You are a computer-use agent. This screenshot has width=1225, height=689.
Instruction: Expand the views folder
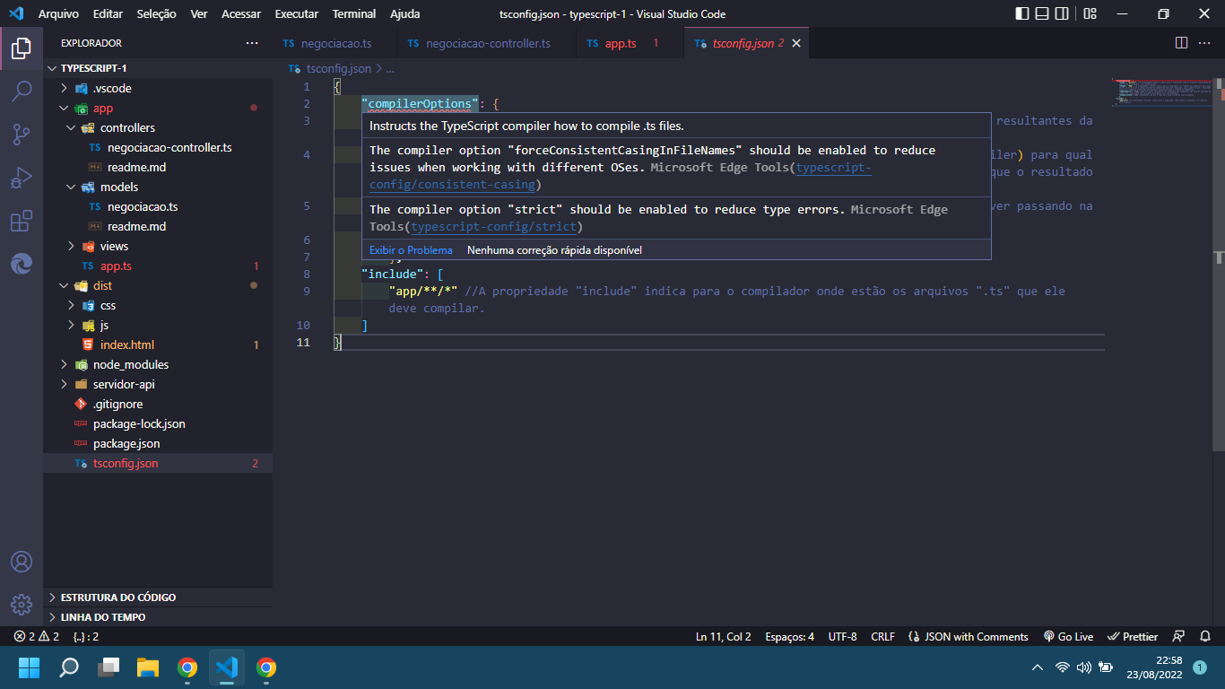point(158,246)
